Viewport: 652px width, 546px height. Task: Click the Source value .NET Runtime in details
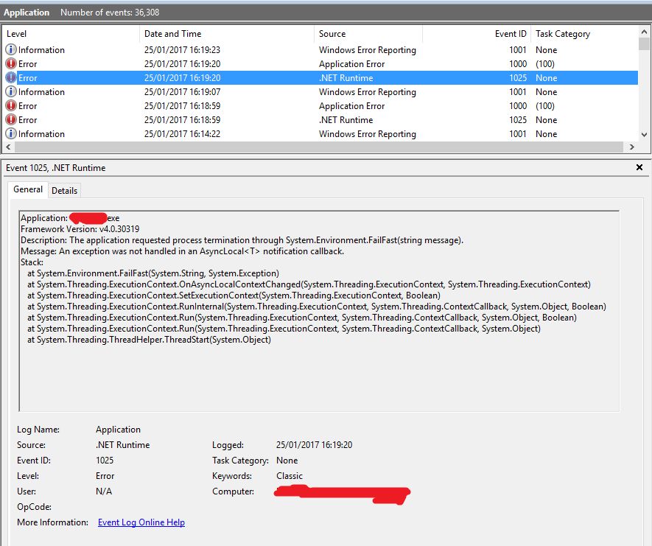(x=123, y=445)
